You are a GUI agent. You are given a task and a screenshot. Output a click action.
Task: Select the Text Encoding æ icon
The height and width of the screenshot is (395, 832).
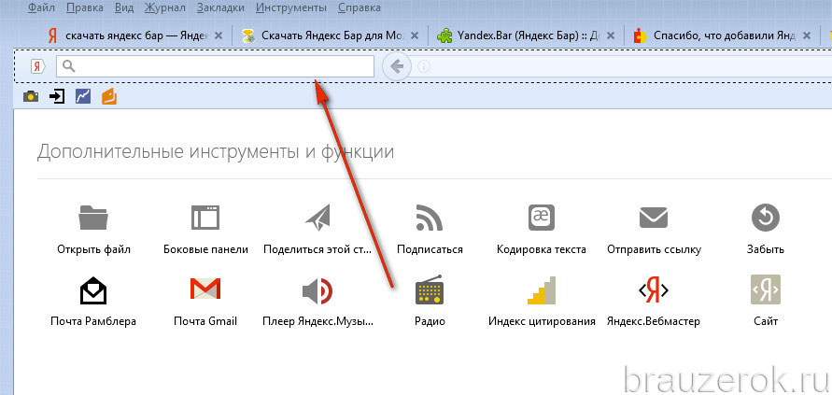tap(542, 218)
